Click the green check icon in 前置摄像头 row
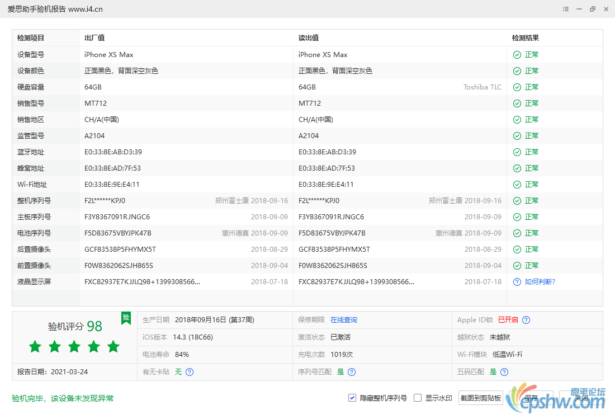This screenshot has width=615, height=419. point(517,266)
